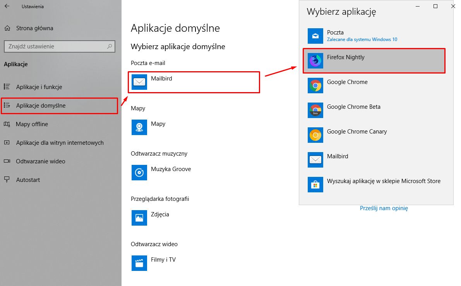Viewport: 461px width, 286px height.
Task: Choose Google Chrome from app list
Action: [x=348, y=82]
